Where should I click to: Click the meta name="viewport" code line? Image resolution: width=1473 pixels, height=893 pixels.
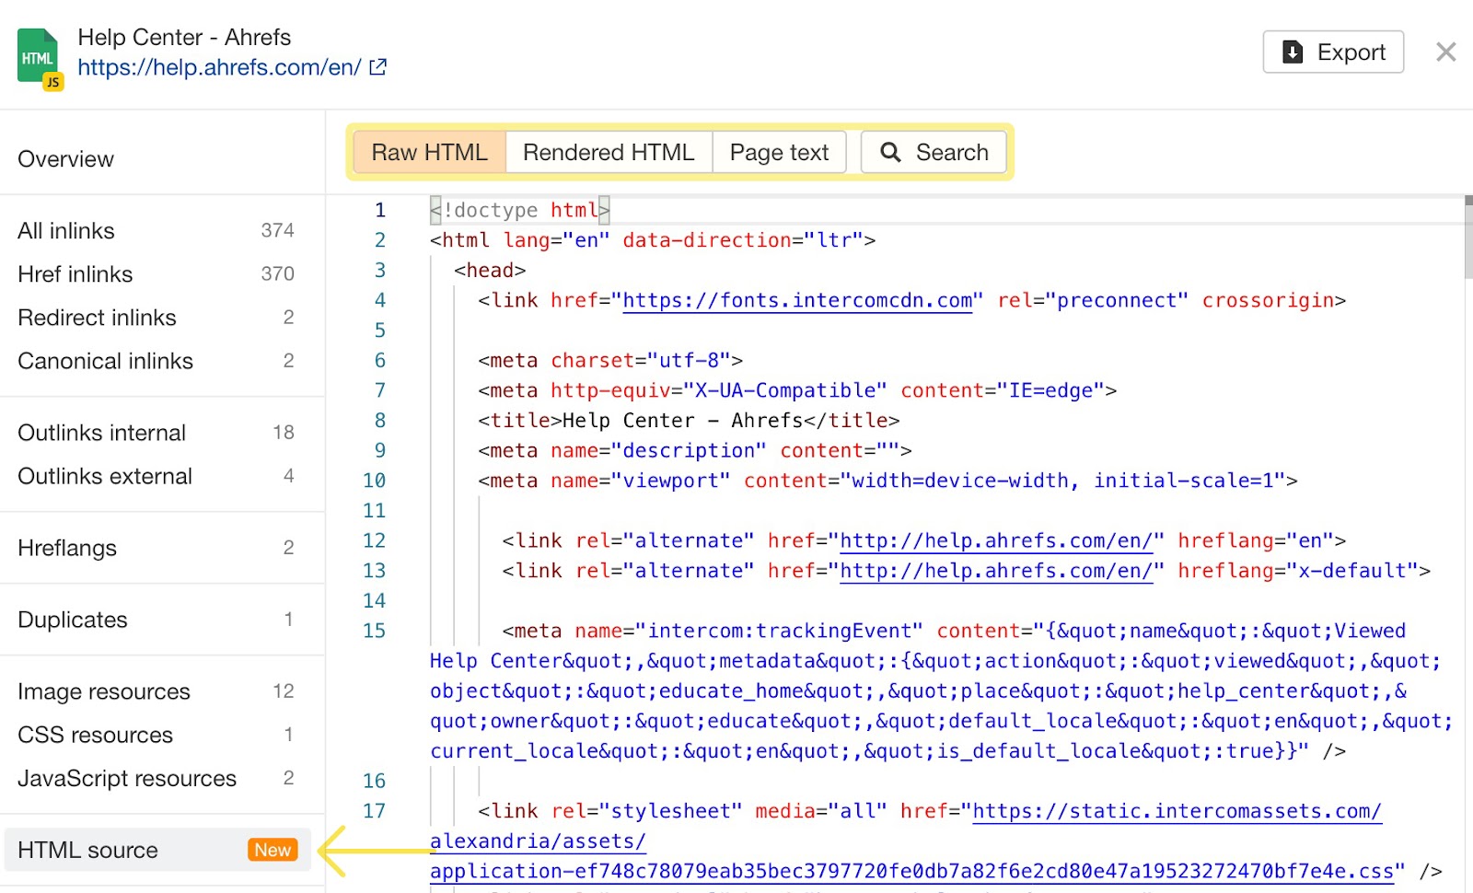(x=887, y=481)
